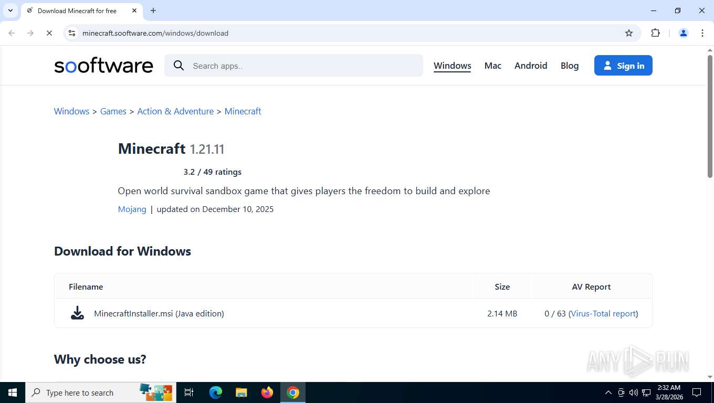Viewport: 714px width, 403px height.
Task: Open the Minecraft breadcrumb link
Action: 243,111
